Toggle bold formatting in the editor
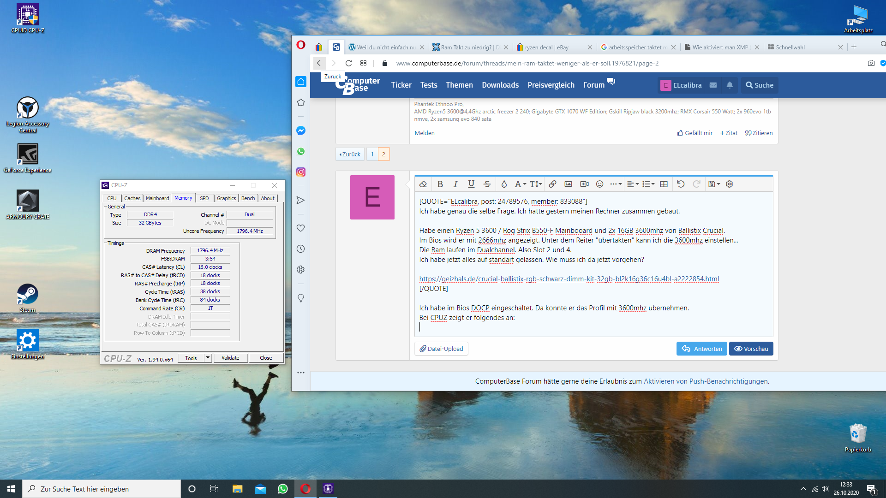Screen dimensions: 886x498 [440, 184]
